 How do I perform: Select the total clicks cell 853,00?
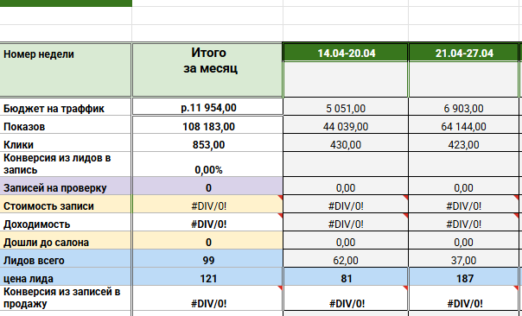pyautogui.click(x=207, y=144)
